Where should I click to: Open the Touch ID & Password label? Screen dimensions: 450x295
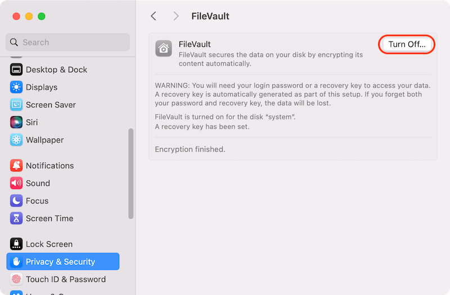(66, 279)
